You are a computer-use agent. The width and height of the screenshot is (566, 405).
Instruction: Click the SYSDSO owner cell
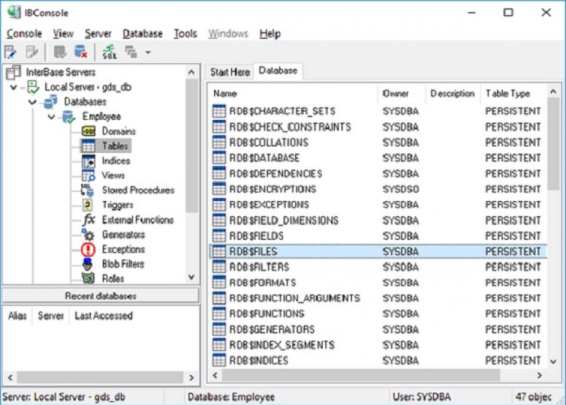[401, 189]
